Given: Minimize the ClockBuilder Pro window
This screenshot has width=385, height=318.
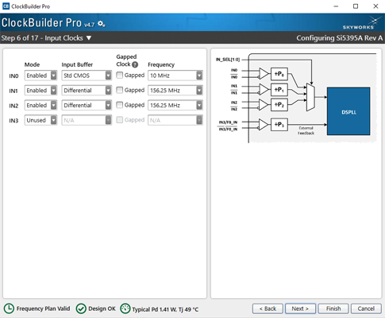Looking at the screenshot, I should [336, 6].
